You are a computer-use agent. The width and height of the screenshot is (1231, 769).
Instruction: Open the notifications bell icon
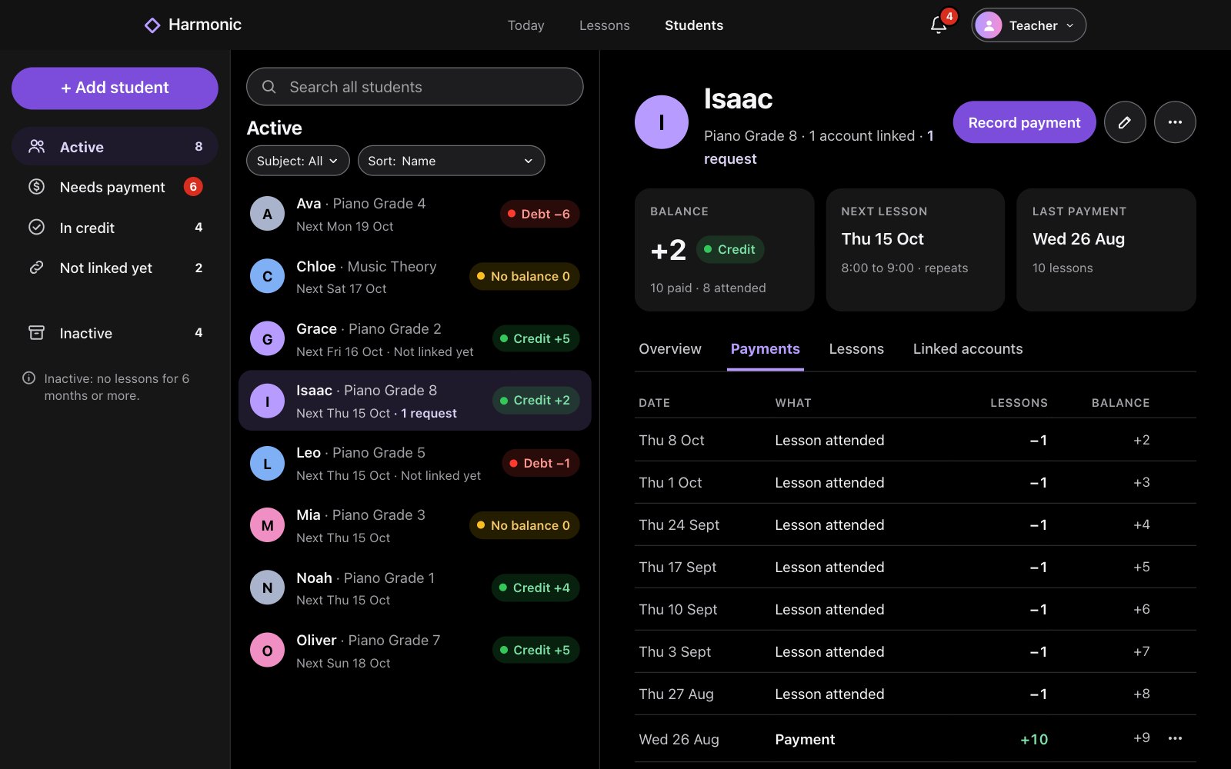coord(938,25)
